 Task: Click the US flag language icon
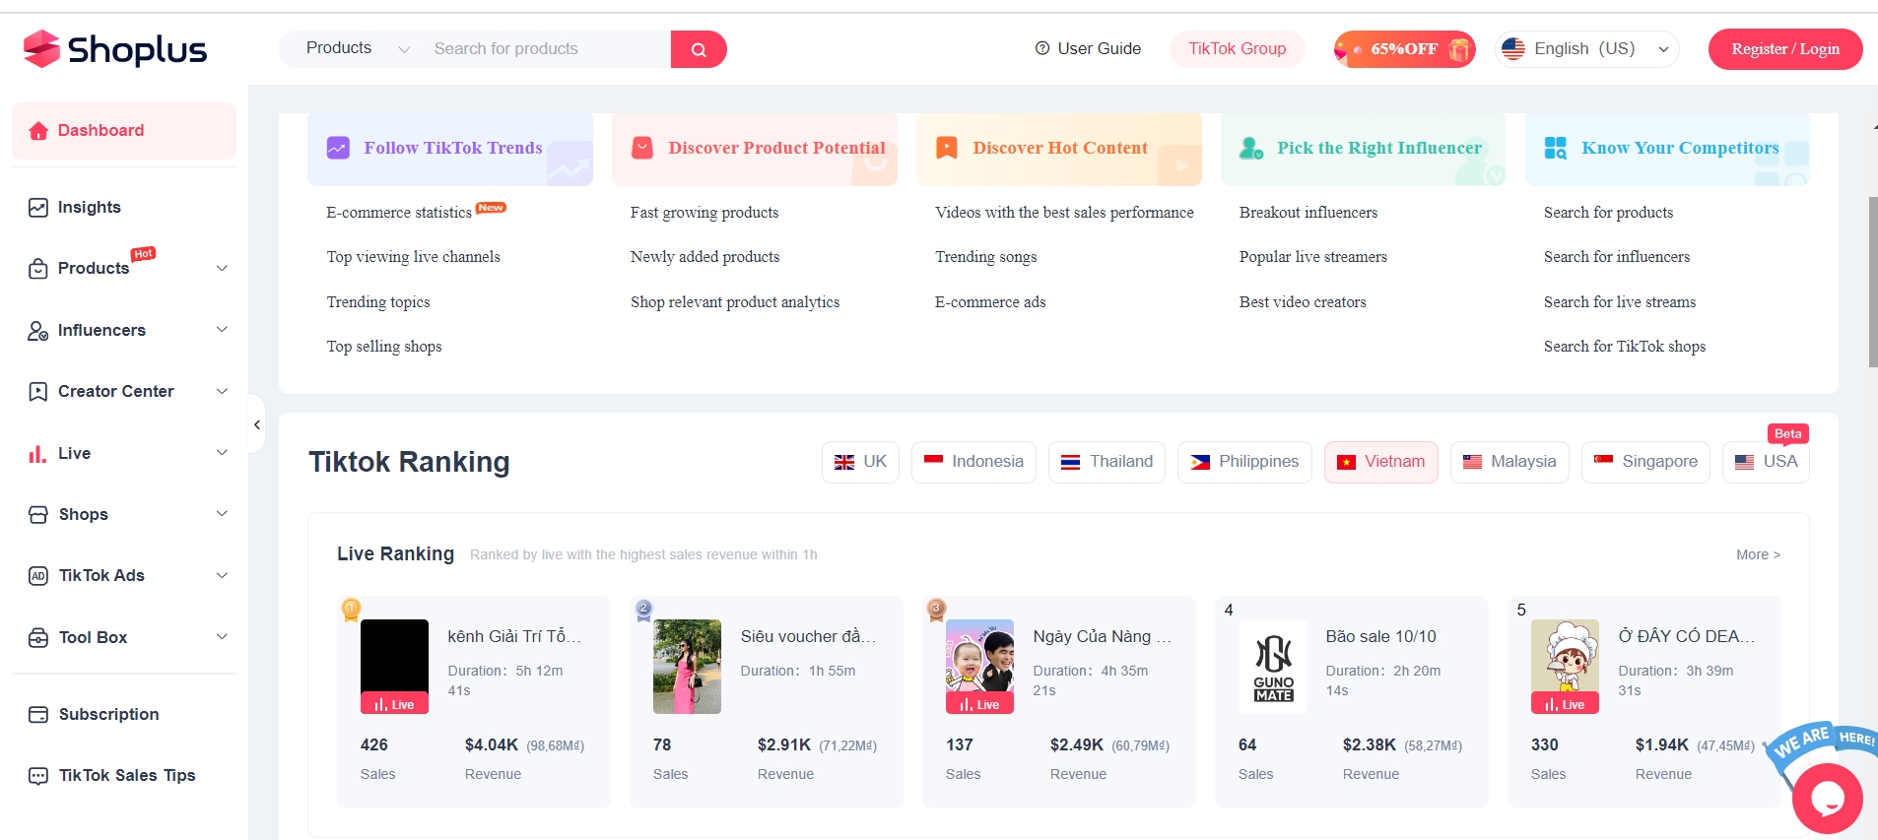tap(1513, 48)
